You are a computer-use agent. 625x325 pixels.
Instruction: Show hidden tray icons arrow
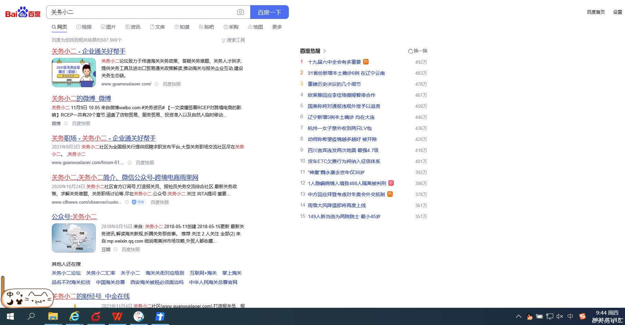(x=518, y=316)
